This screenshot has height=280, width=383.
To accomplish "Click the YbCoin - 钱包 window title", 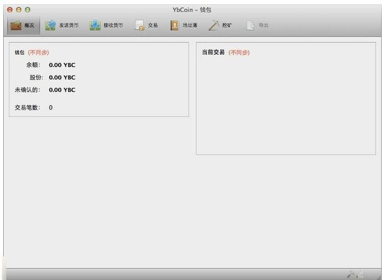I will click(x=192, y=9).
